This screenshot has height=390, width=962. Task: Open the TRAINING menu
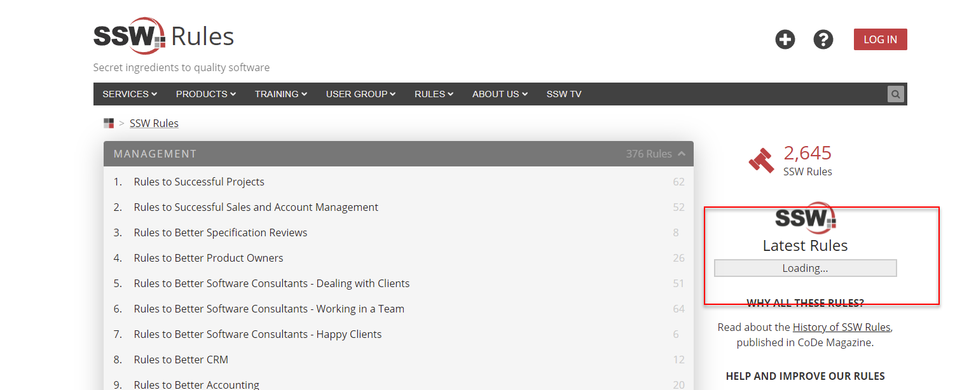click(280, 93)
